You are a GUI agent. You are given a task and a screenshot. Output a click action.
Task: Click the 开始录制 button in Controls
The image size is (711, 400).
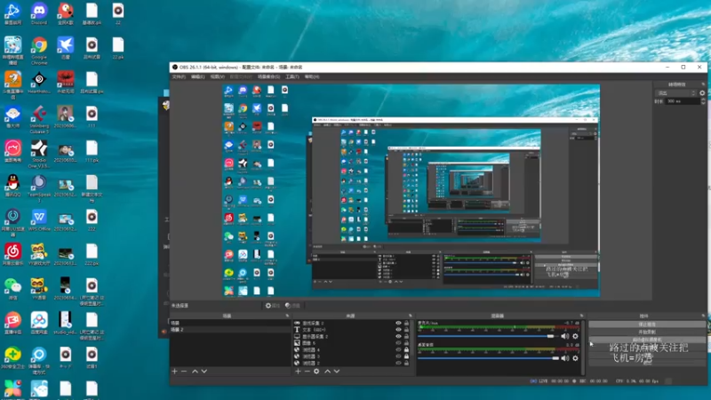(647, 332)
